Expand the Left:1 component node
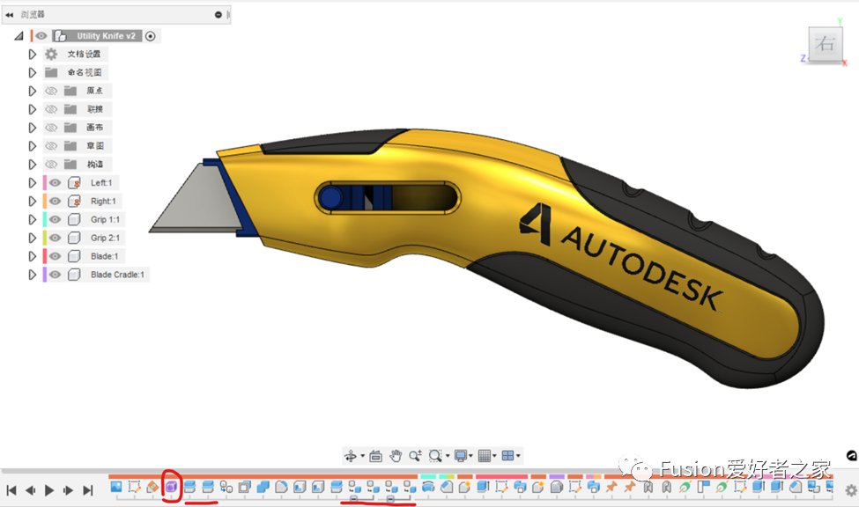This screenshot has height=507, width=859. coord(33,183)
